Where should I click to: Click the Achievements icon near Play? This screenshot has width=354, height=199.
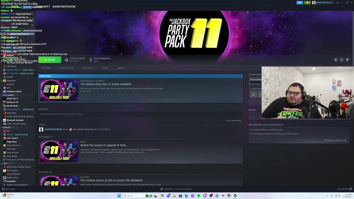click(91, 60)
